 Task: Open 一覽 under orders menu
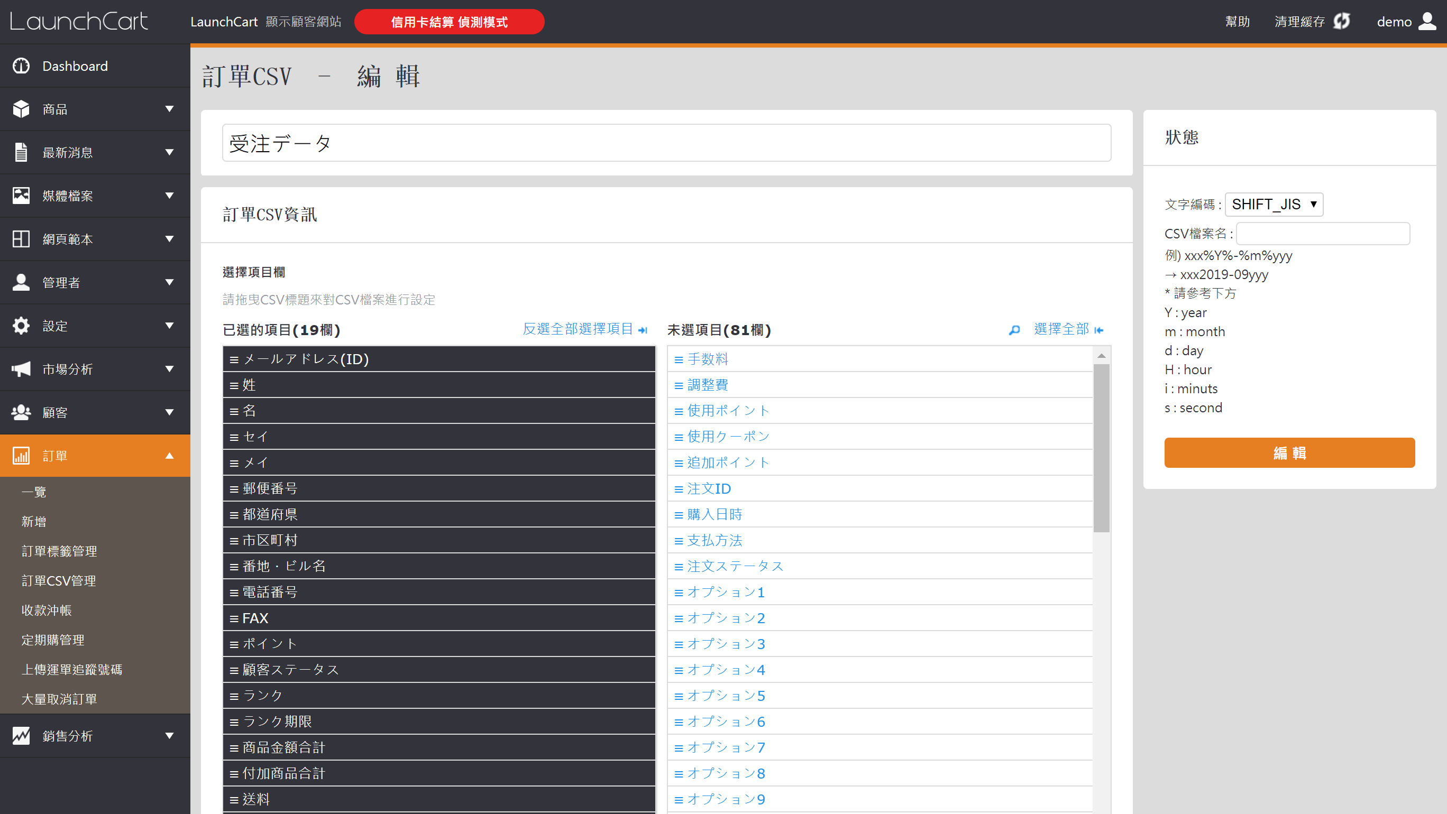[x=34, y=492]
